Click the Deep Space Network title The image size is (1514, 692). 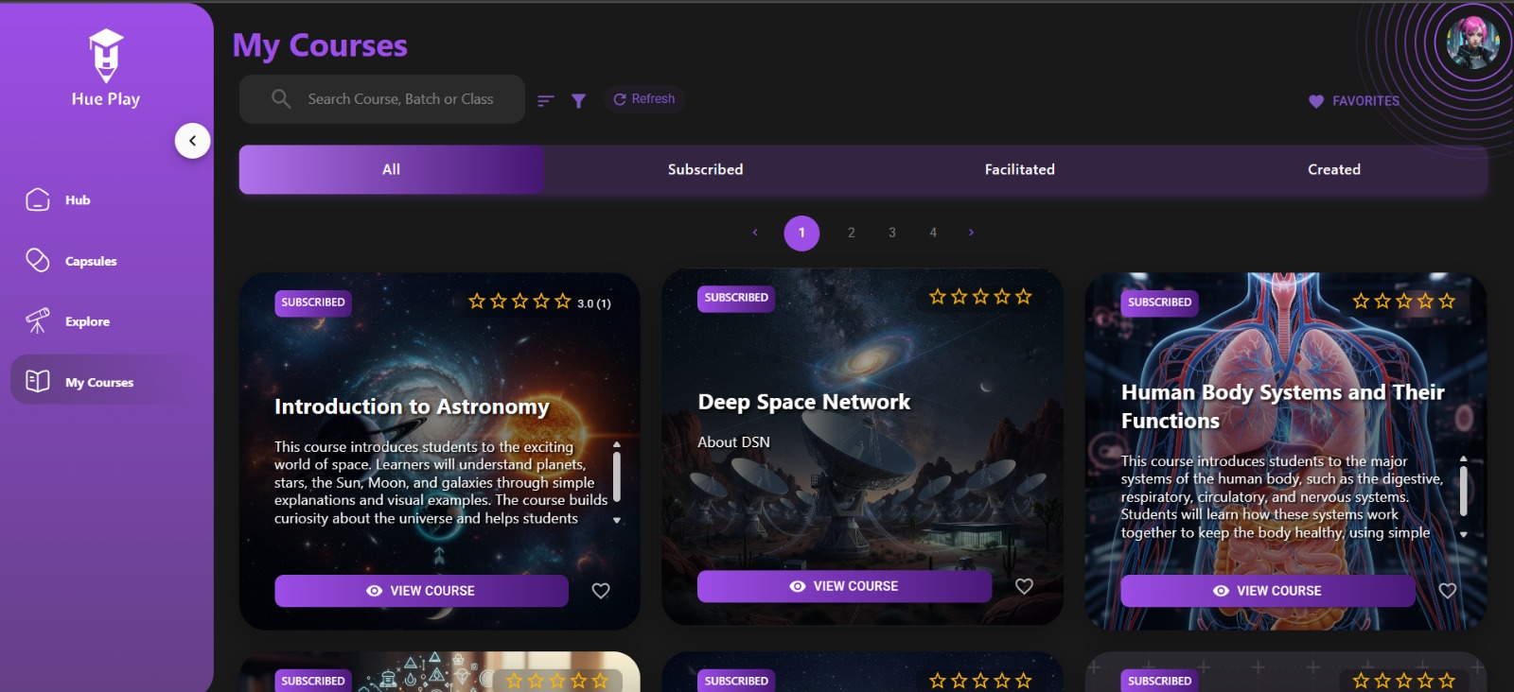[804, 402]
